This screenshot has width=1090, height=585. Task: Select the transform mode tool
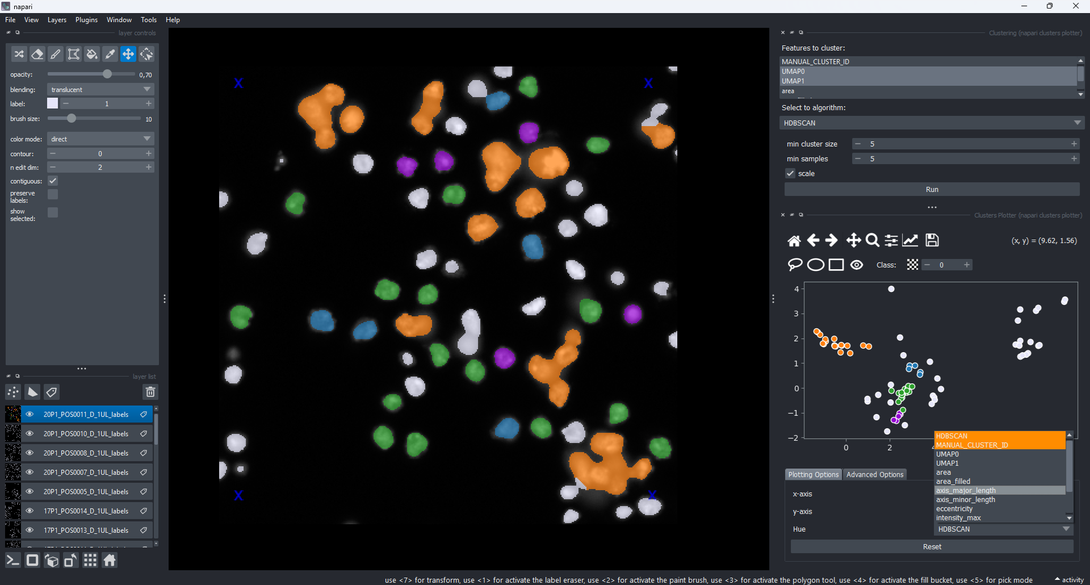[x=146, y=54]
